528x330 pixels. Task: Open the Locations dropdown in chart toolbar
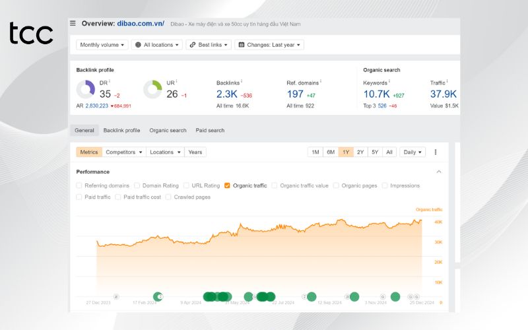[x=165, y=152]
